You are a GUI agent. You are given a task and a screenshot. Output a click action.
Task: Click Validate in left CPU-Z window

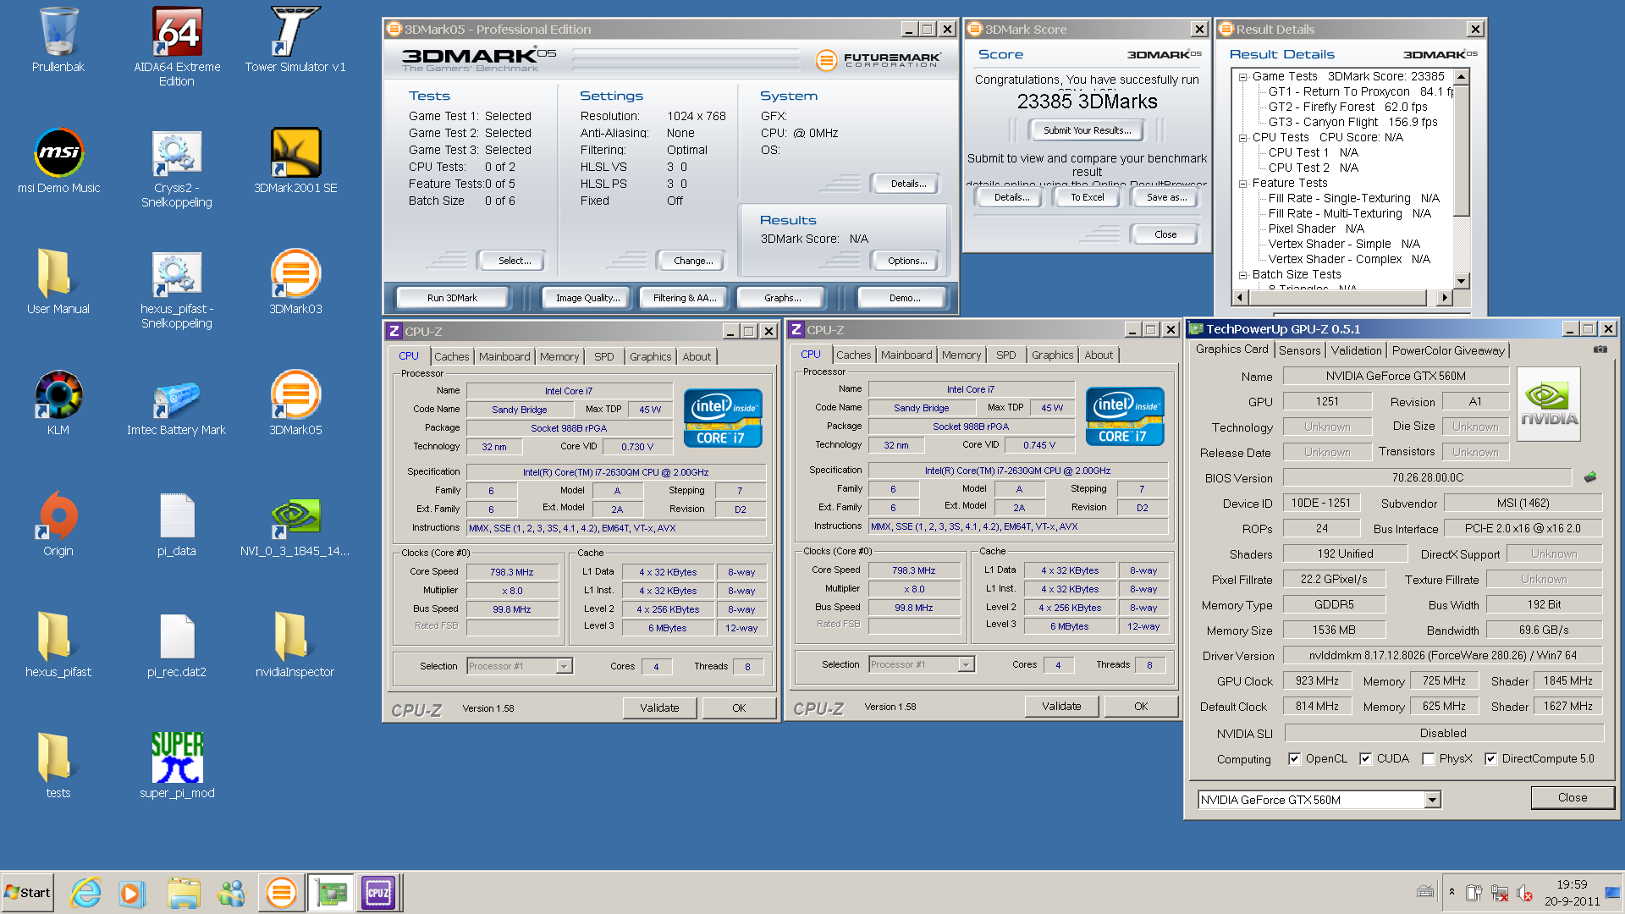point(659,708)
